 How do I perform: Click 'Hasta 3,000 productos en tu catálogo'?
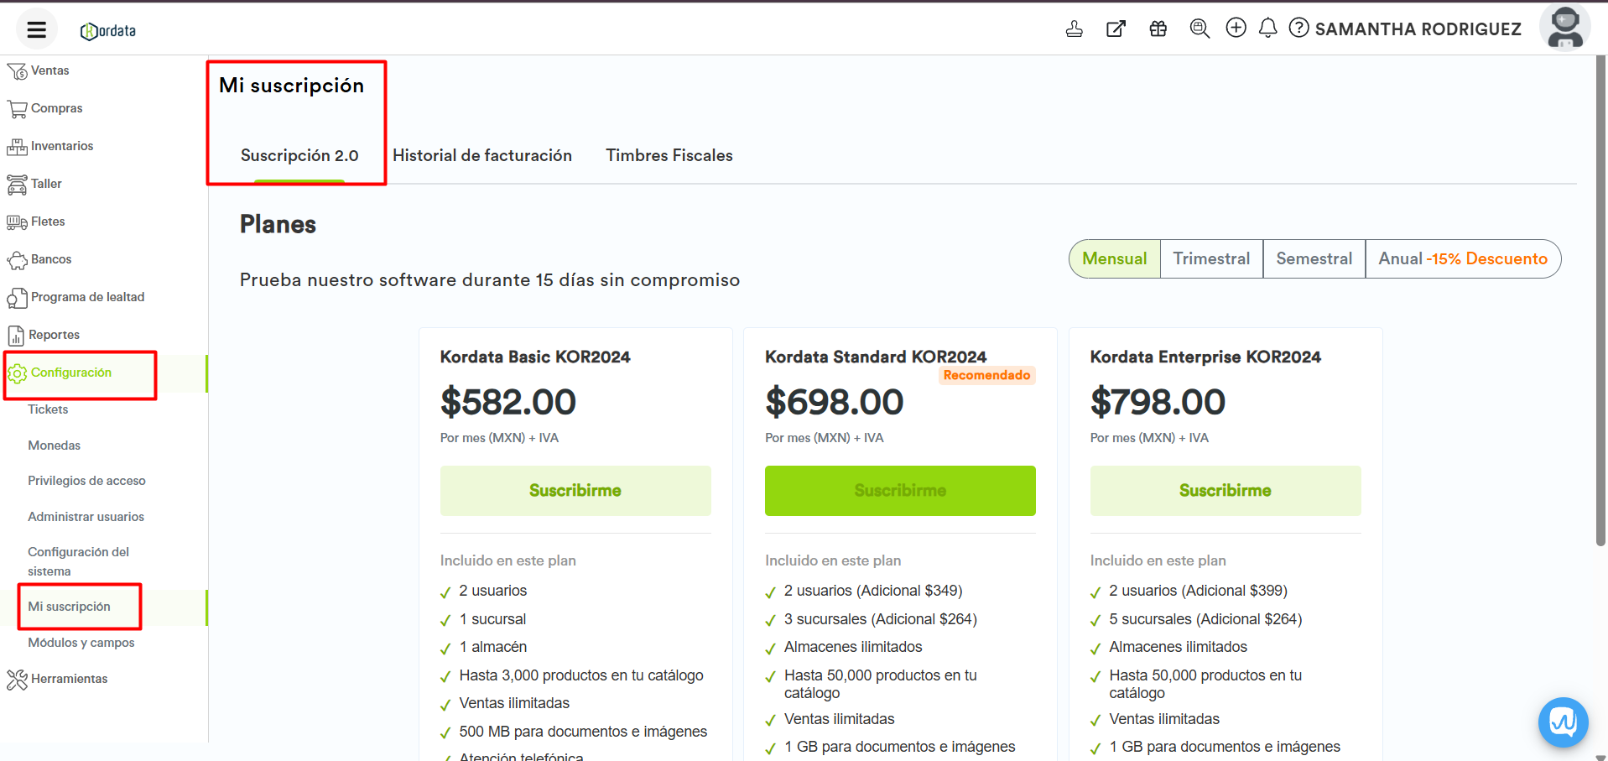(x=581, y=675)
